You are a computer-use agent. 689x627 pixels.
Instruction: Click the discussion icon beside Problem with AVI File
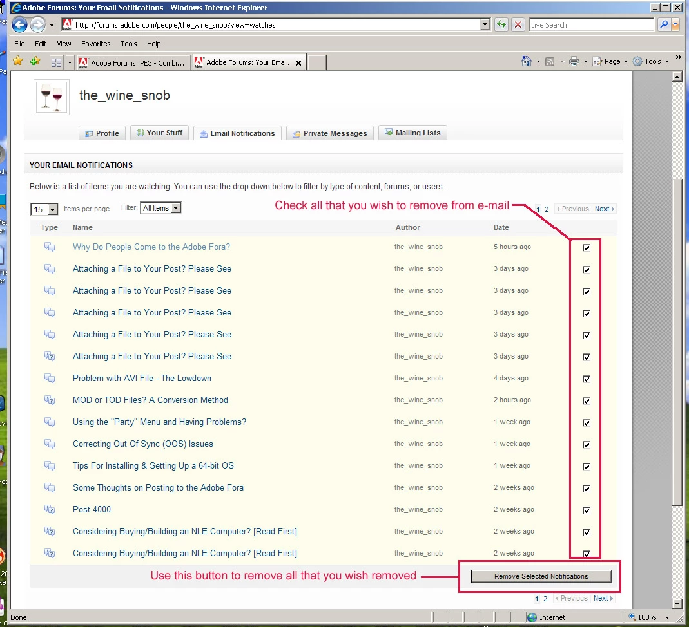pos(50,379)
